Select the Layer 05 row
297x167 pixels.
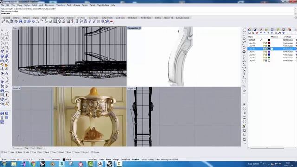(272, 61)
